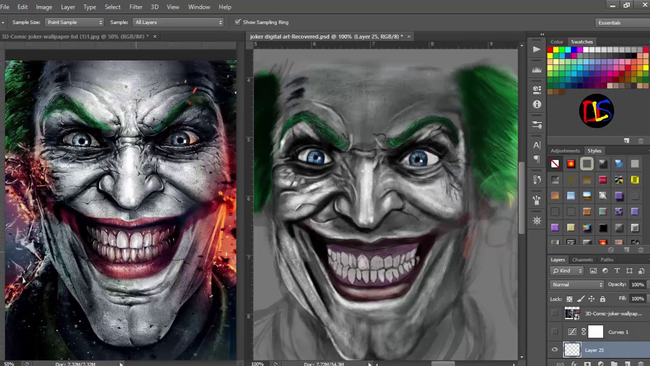Screen dimensions: 650x366
Task: Open the Paragraph panel icon
Action: [537, 159]
